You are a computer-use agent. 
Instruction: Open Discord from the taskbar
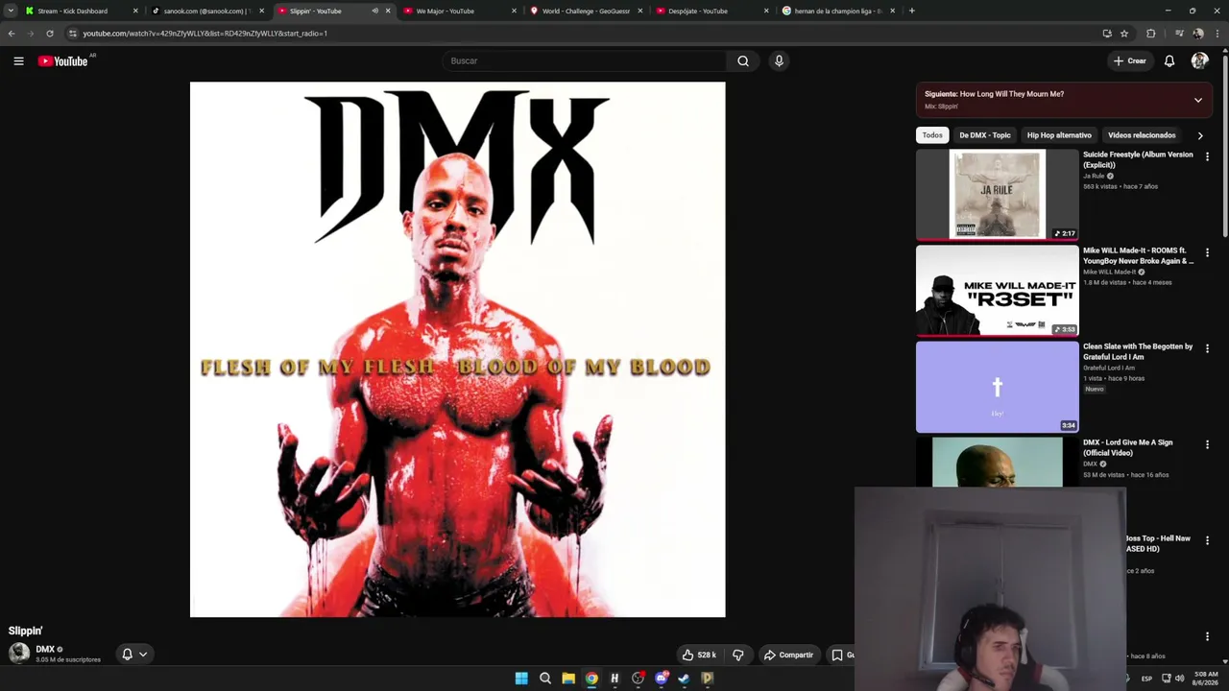(x=661, y=679)
